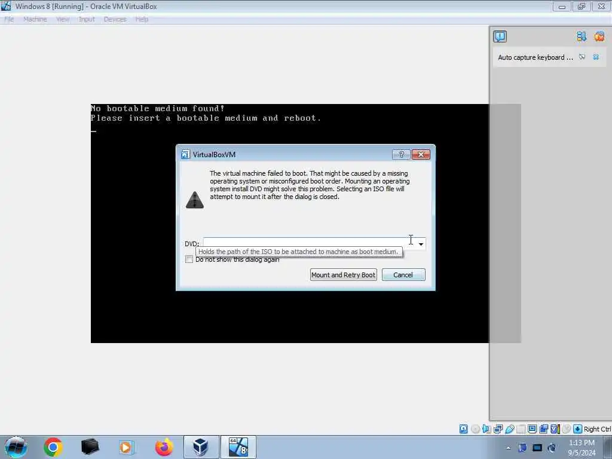The image size is (612, 459).
Task: Click the recording status bar icon
Action: 543,429
